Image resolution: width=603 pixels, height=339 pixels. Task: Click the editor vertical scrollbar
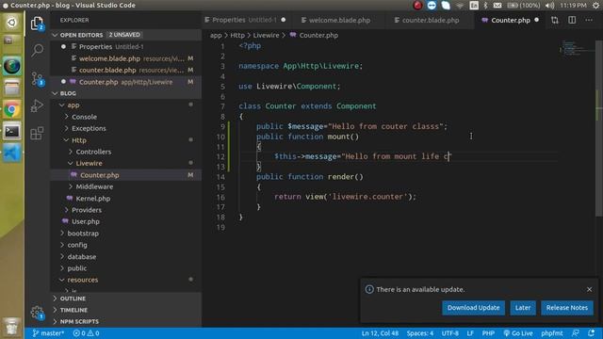[599, 127]
